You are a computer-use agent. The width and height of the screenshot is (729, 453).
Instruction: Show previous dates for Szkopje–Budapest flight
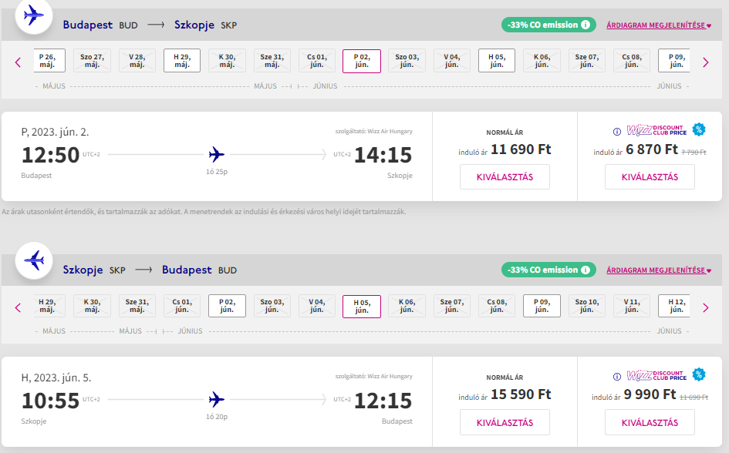[18, 307]
